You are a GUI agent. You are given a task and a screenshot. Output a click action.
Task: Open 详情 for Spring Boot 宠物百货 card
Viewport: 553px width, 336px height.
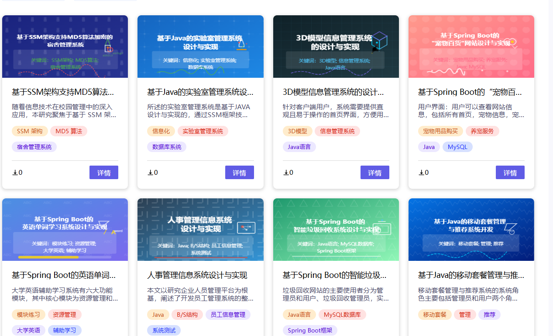510,173
